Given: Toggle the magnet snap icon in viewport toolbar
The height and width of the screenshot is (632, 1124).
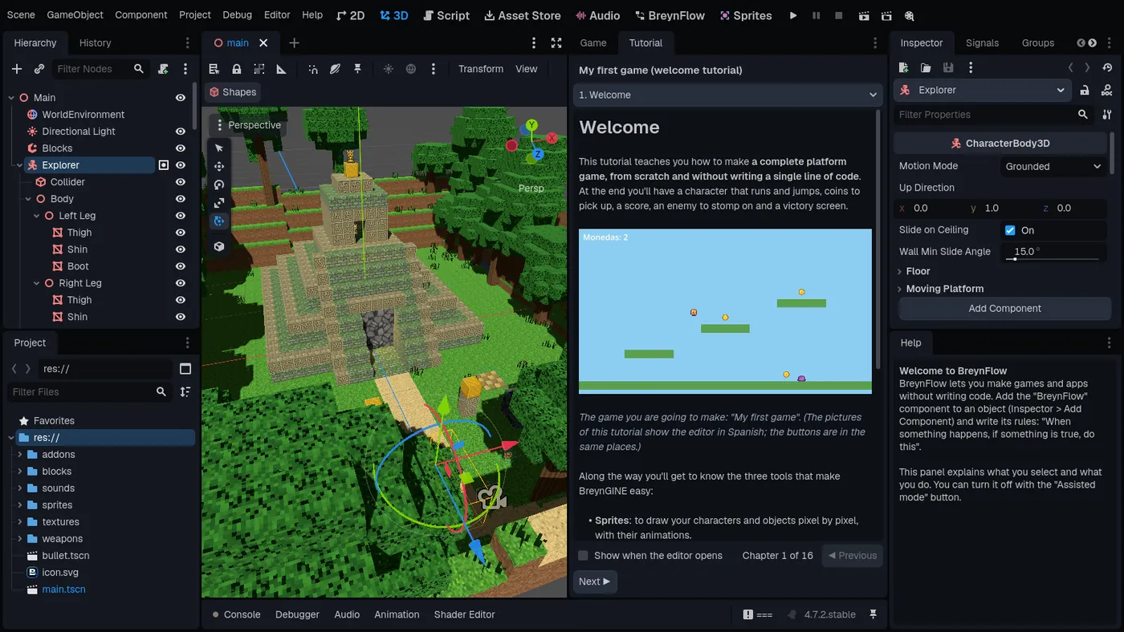Looking at the screenshot, I should tap(312, 69).
